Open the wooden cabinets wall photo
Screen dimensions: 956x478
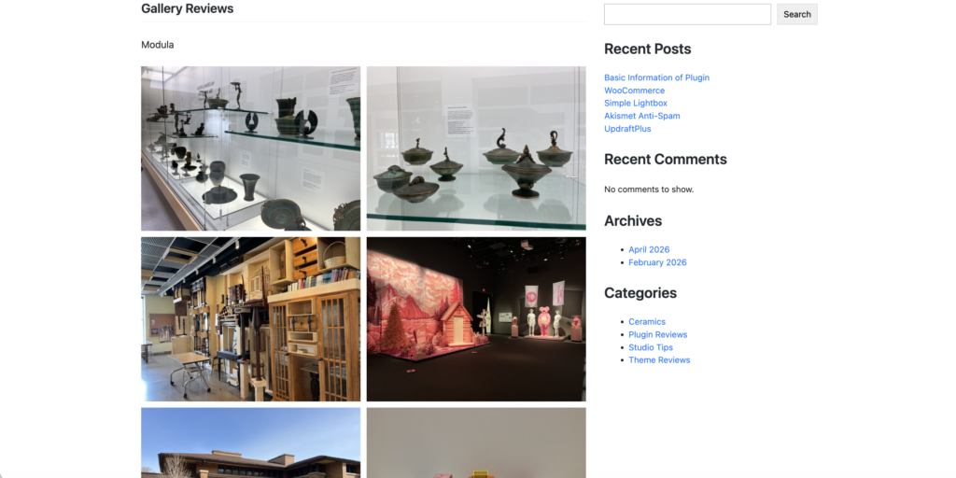[250, 319]
